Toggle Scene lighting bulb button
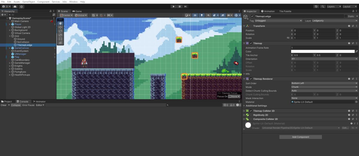 (x=202, y=15)
